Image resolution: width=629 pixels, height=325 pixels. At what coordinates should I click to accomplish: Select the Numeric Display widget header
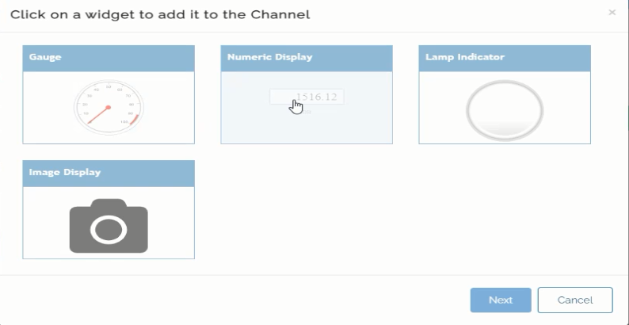[307, 58]
